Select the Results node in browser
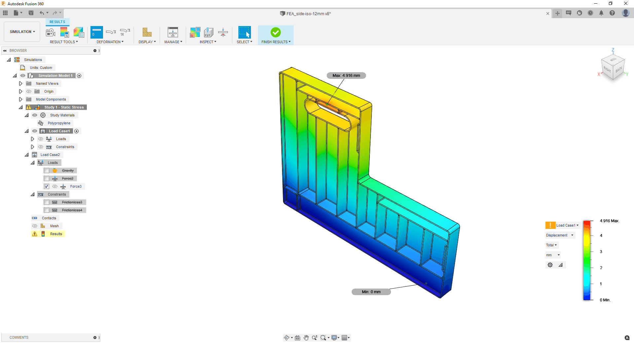This screenshot has width=634, height=343. coord(56,234)
